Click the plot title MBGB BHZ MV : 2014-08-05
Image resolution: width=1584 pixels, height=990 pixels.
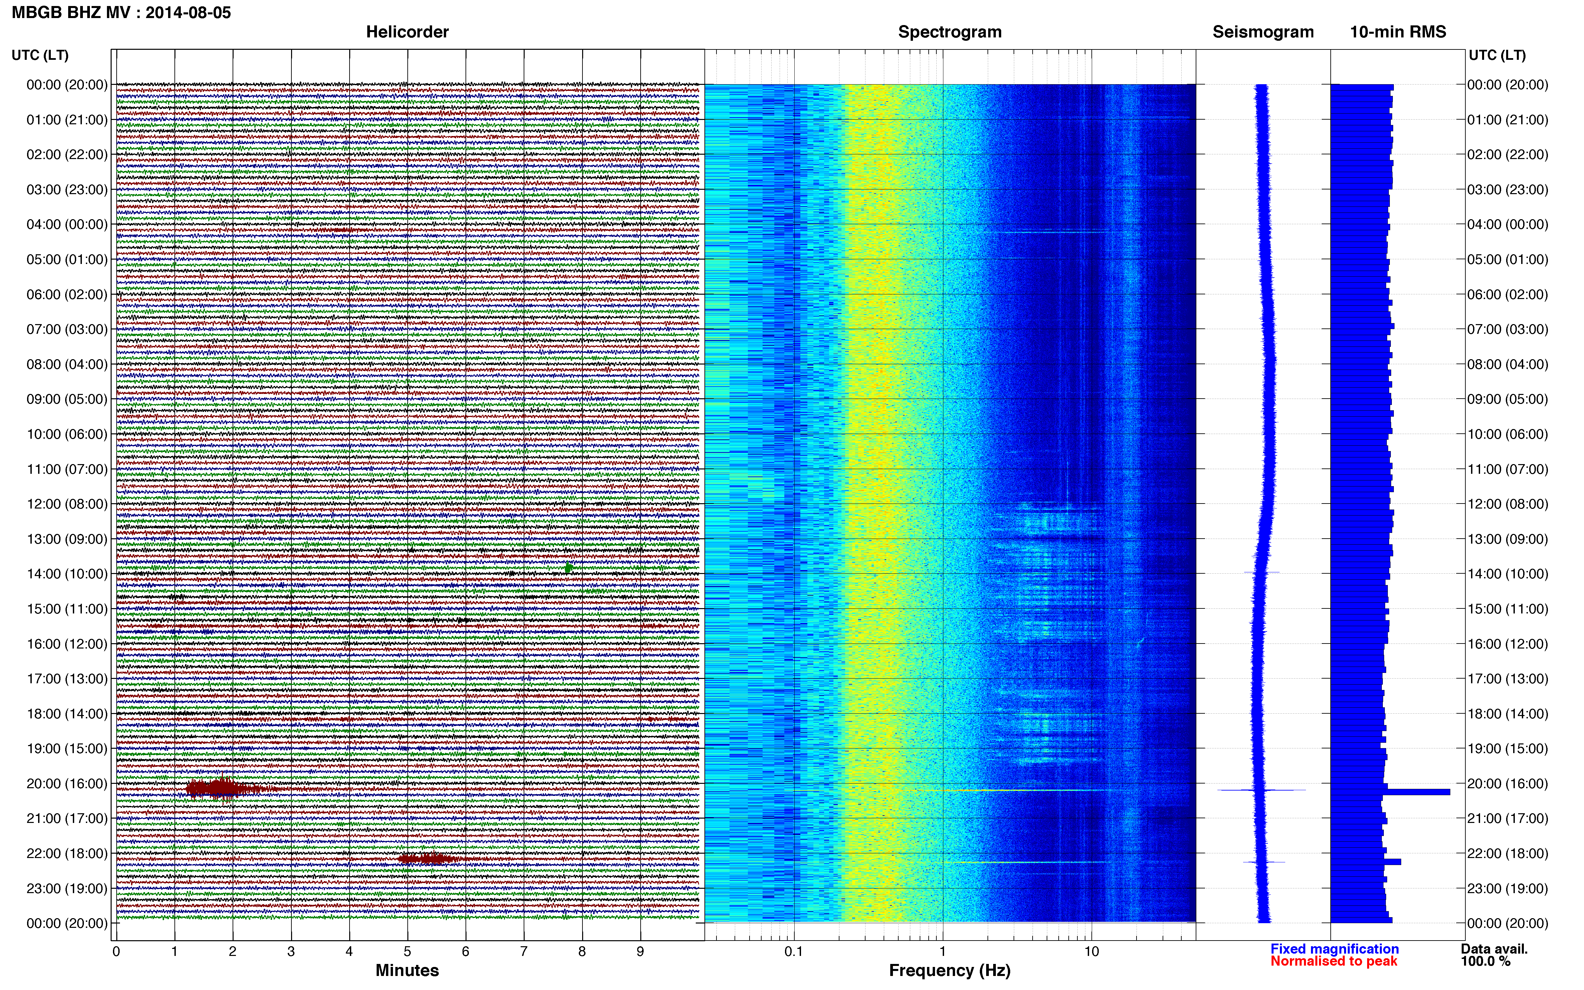[122, 12]
